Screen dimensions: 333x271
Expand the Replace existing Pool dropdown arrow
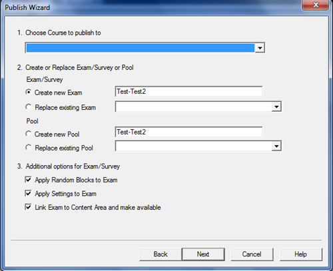[x=276, y=146]
